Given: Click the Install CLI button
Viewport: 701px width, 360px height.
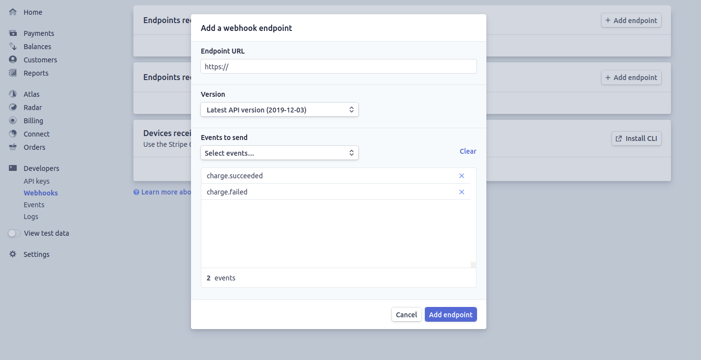Looking at the screenshot, I should click(636, 138).
